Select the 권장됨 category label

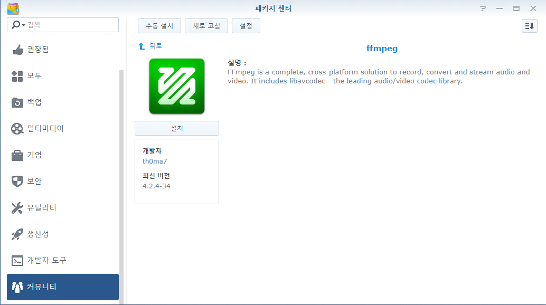(x=38, y=50)
